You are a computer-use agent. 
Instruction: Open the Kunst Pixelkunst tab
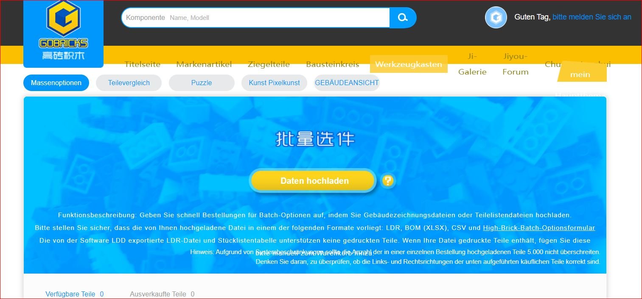coord(274,83)
